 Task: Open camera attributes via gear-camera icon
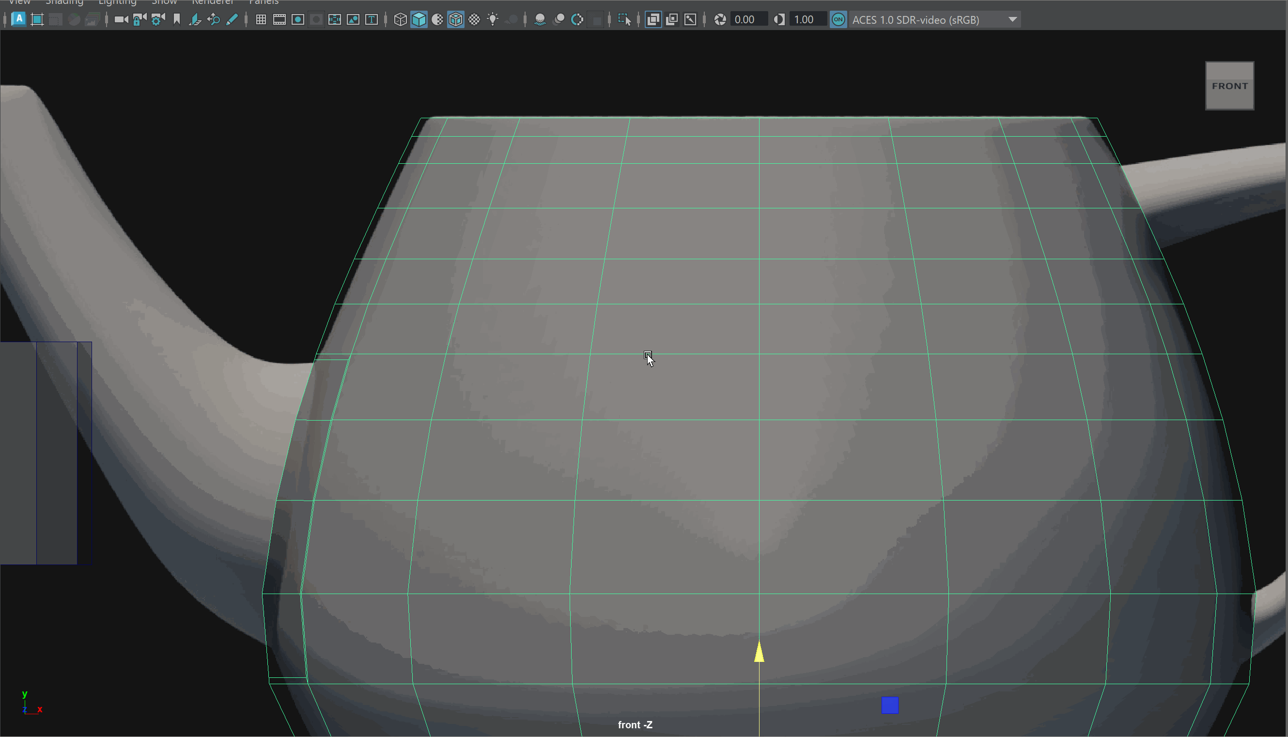tap(158, 20)
